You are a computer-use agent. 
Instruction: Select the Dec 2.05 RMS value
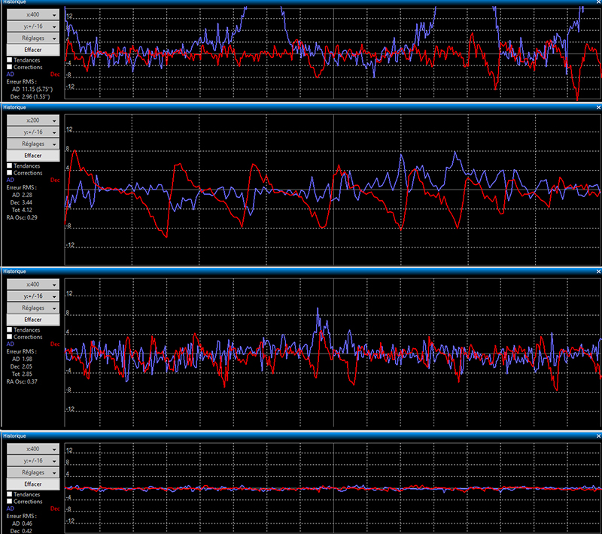pyautogui.click(x=21, y=366)
